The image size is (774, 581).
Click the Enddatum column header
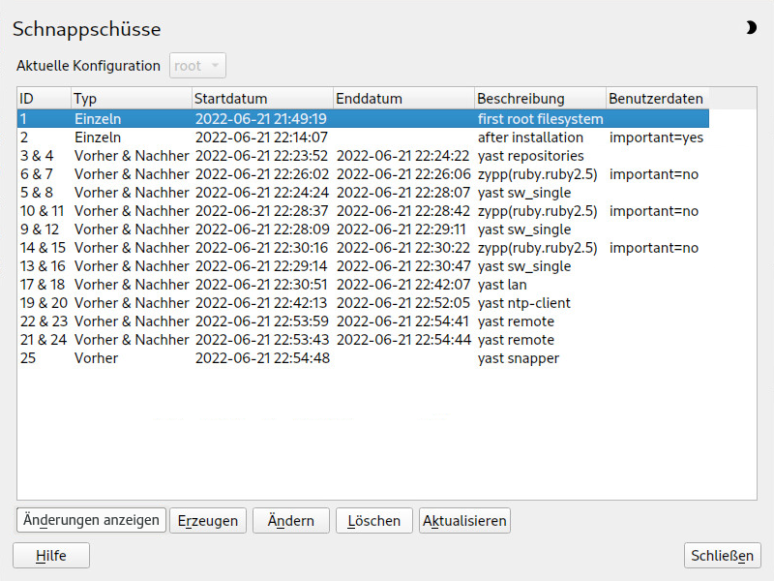pos(403,99)
